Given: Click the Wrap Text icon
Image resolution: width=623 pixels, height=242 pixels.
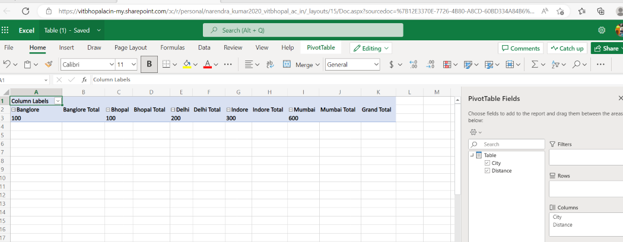Looking at the screenshot, I should tap(270, 64).
